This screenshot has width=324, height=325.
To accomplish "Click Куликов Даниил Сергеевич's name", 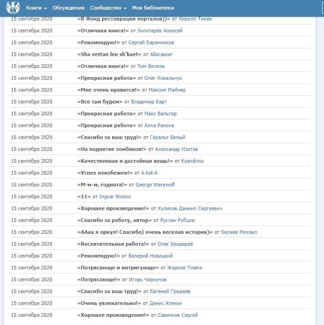I will 190,208.
